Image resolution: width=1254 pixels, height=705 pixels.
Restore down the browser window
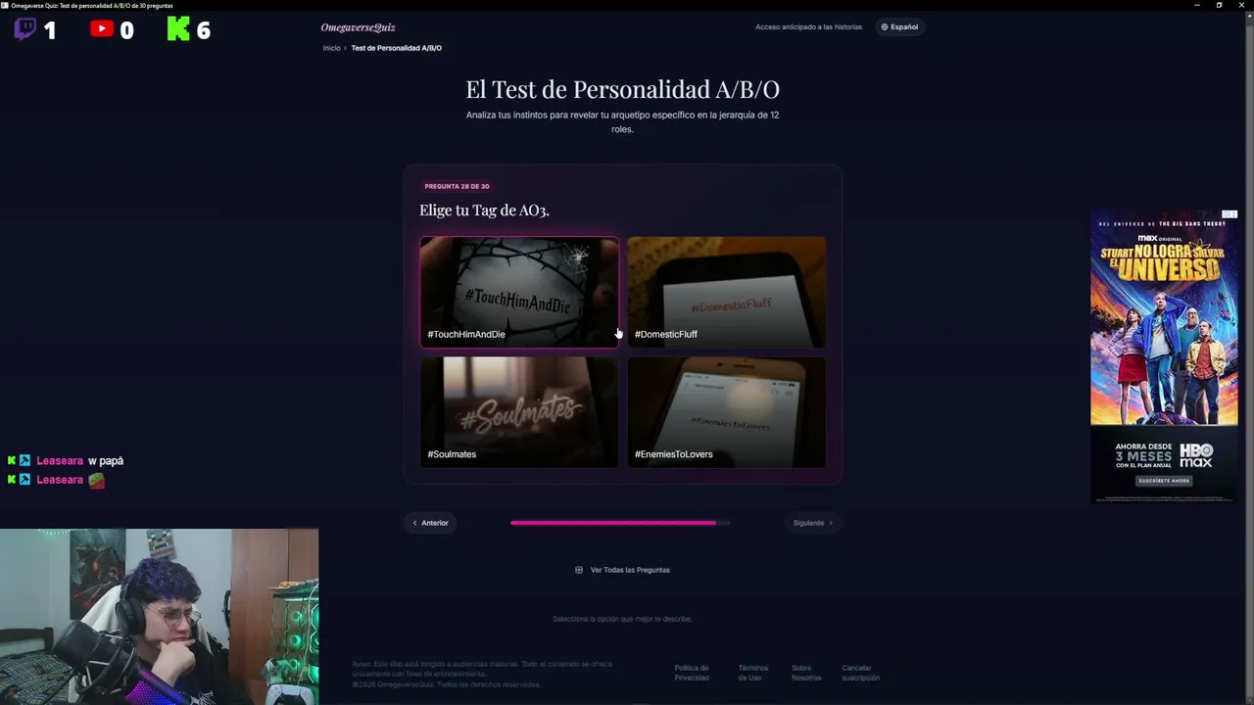coord(1219,5)
